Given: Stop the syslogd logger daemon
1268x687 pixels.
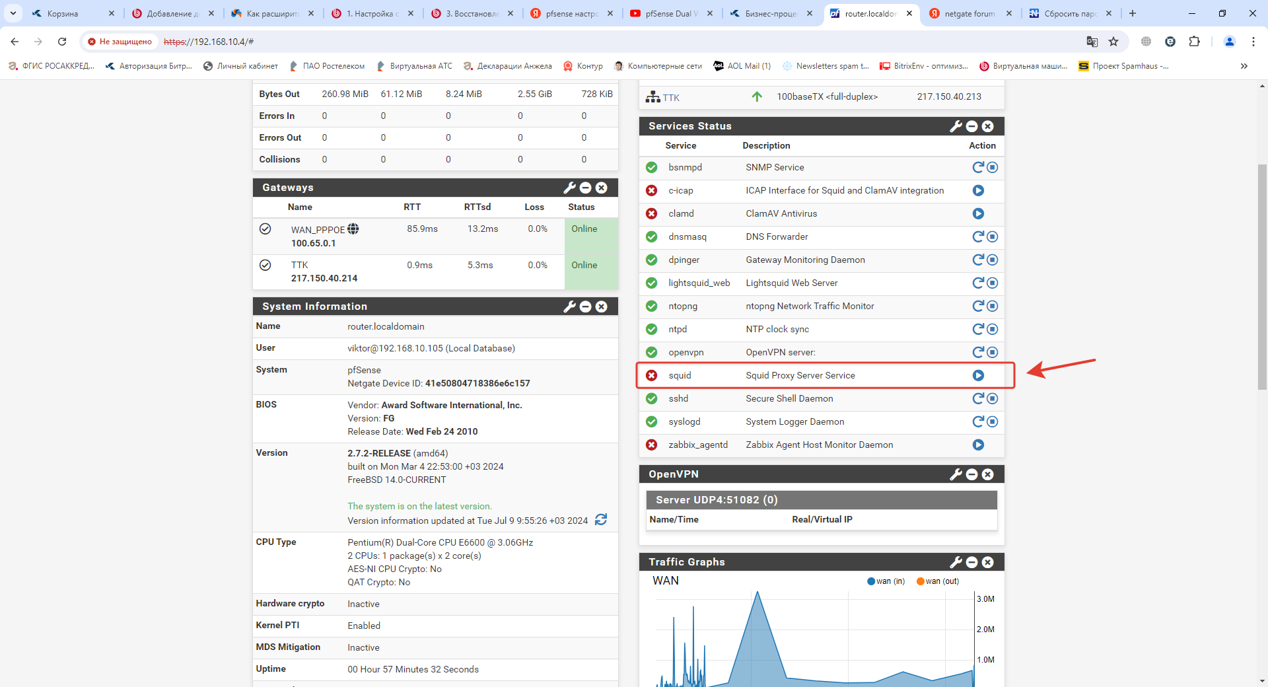Looking at the screenshot, I should [x=992, y=421].
